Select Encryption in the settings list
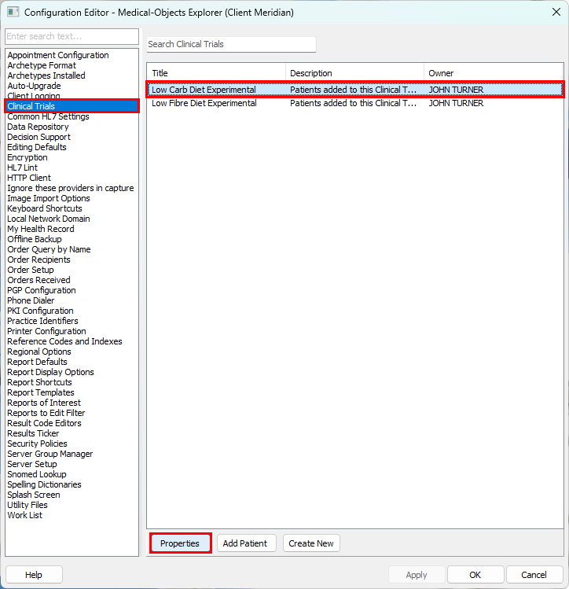Image resolution: width=569 pixels, height=589 pixels. tap(28, 157)
